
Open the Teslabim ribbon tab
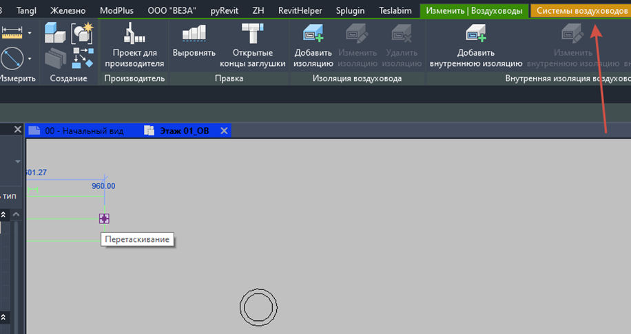coord(395,10)
